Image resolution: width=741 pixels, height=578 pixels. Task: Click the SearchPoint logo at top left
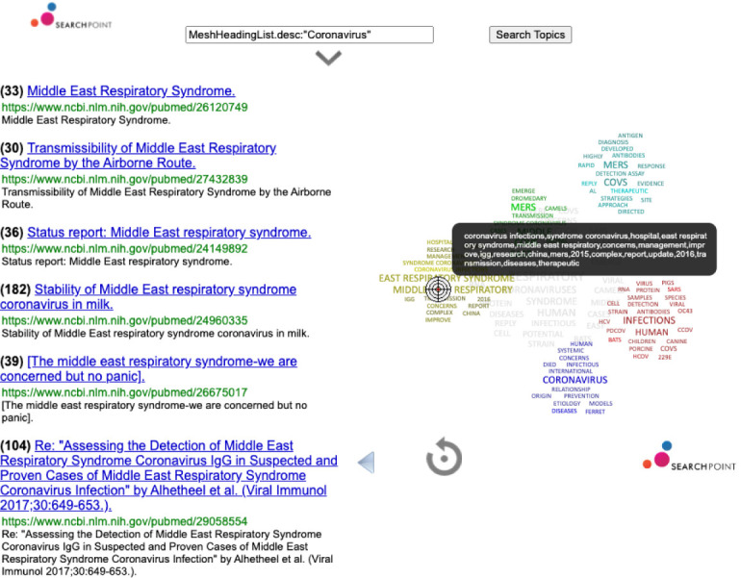pyautogui.click(x=71, y=15)
